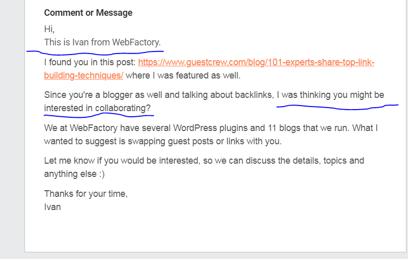Click the "building-techniques/" link continuation
Screen dimensions: 408x259
84,76
